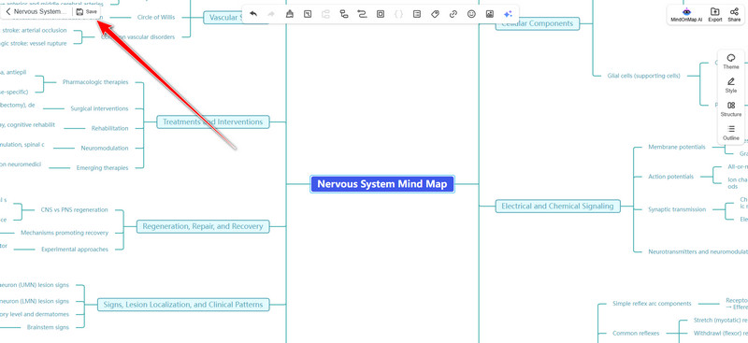The width and height of the screenshot is (748, 343).
Task: Click the 'Emerging therapies' subtopic
Action: (102, 168)
